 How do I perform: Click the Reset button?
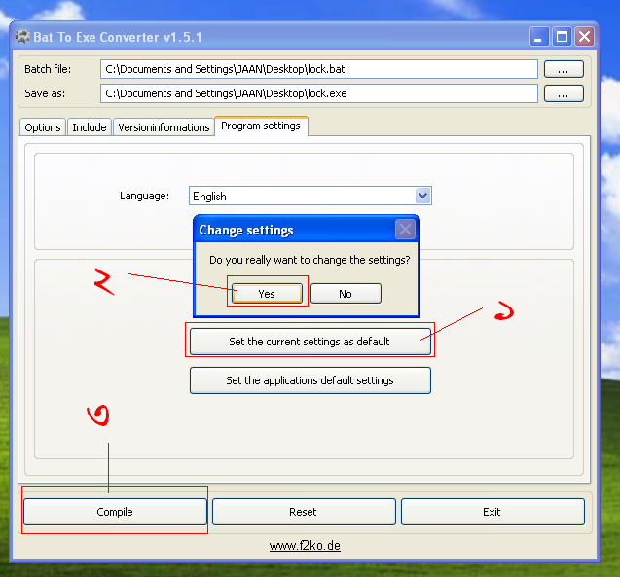point(304,512)
